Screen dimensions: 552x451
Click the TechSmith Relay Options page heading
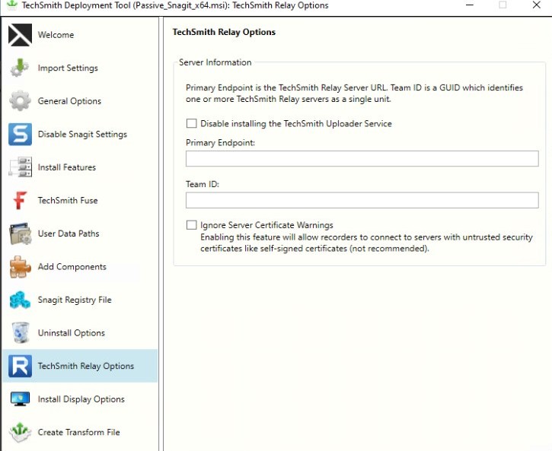[x=224, y=32]
